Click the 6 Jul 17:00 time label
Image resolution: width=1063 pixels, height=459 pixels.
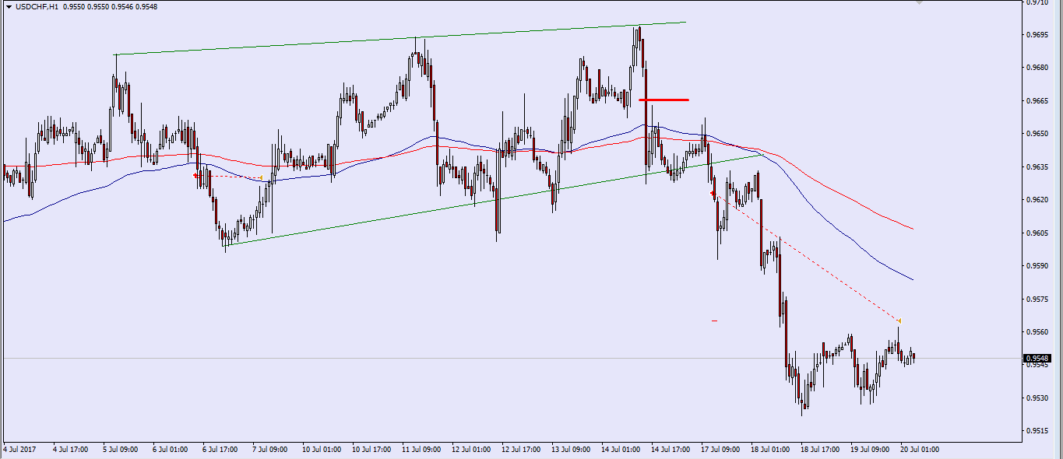pos(219,449)
